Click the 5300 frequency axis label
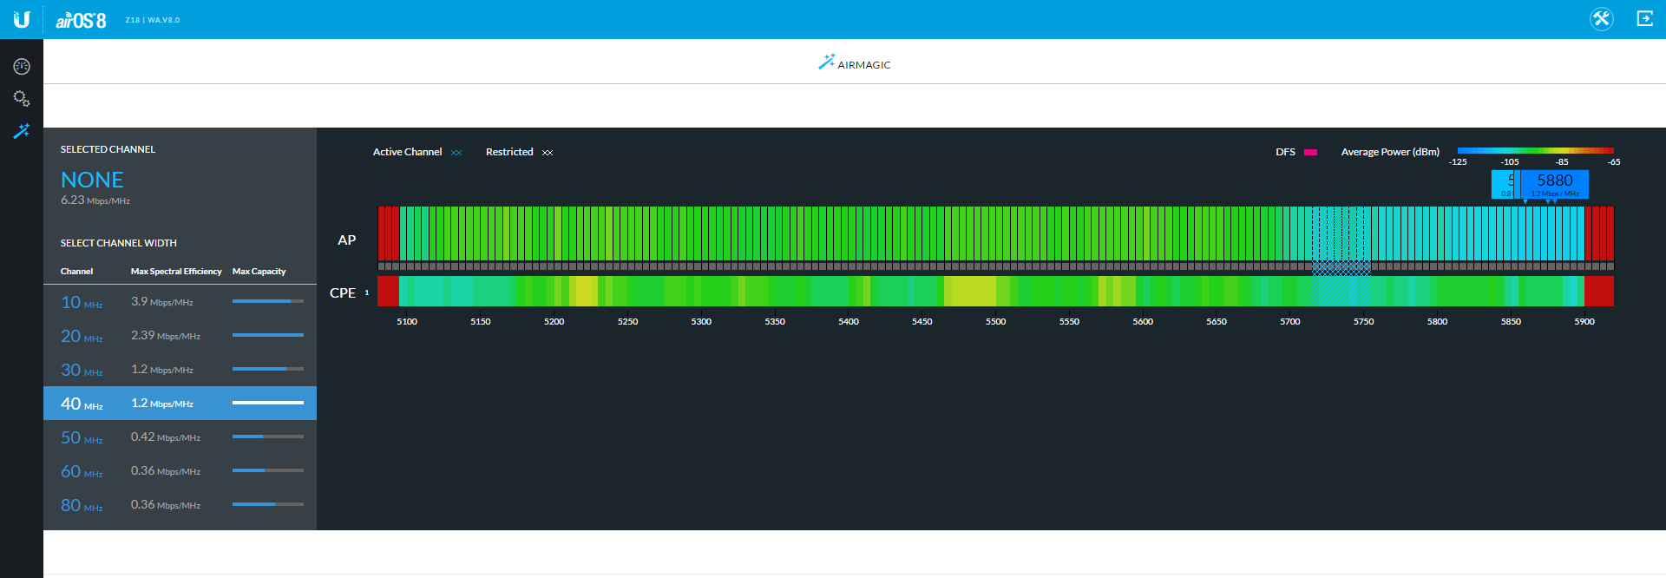 click(x=701, y=322)
